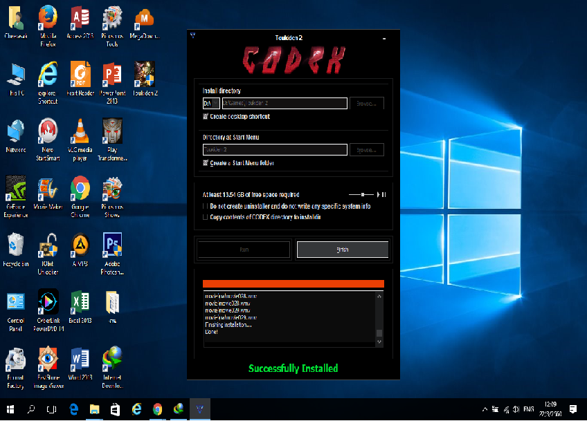This screenshot has width=587, height=421.
Task: Open the Mozilla Firefox desktop shortcut
Action: pos(48,26)
